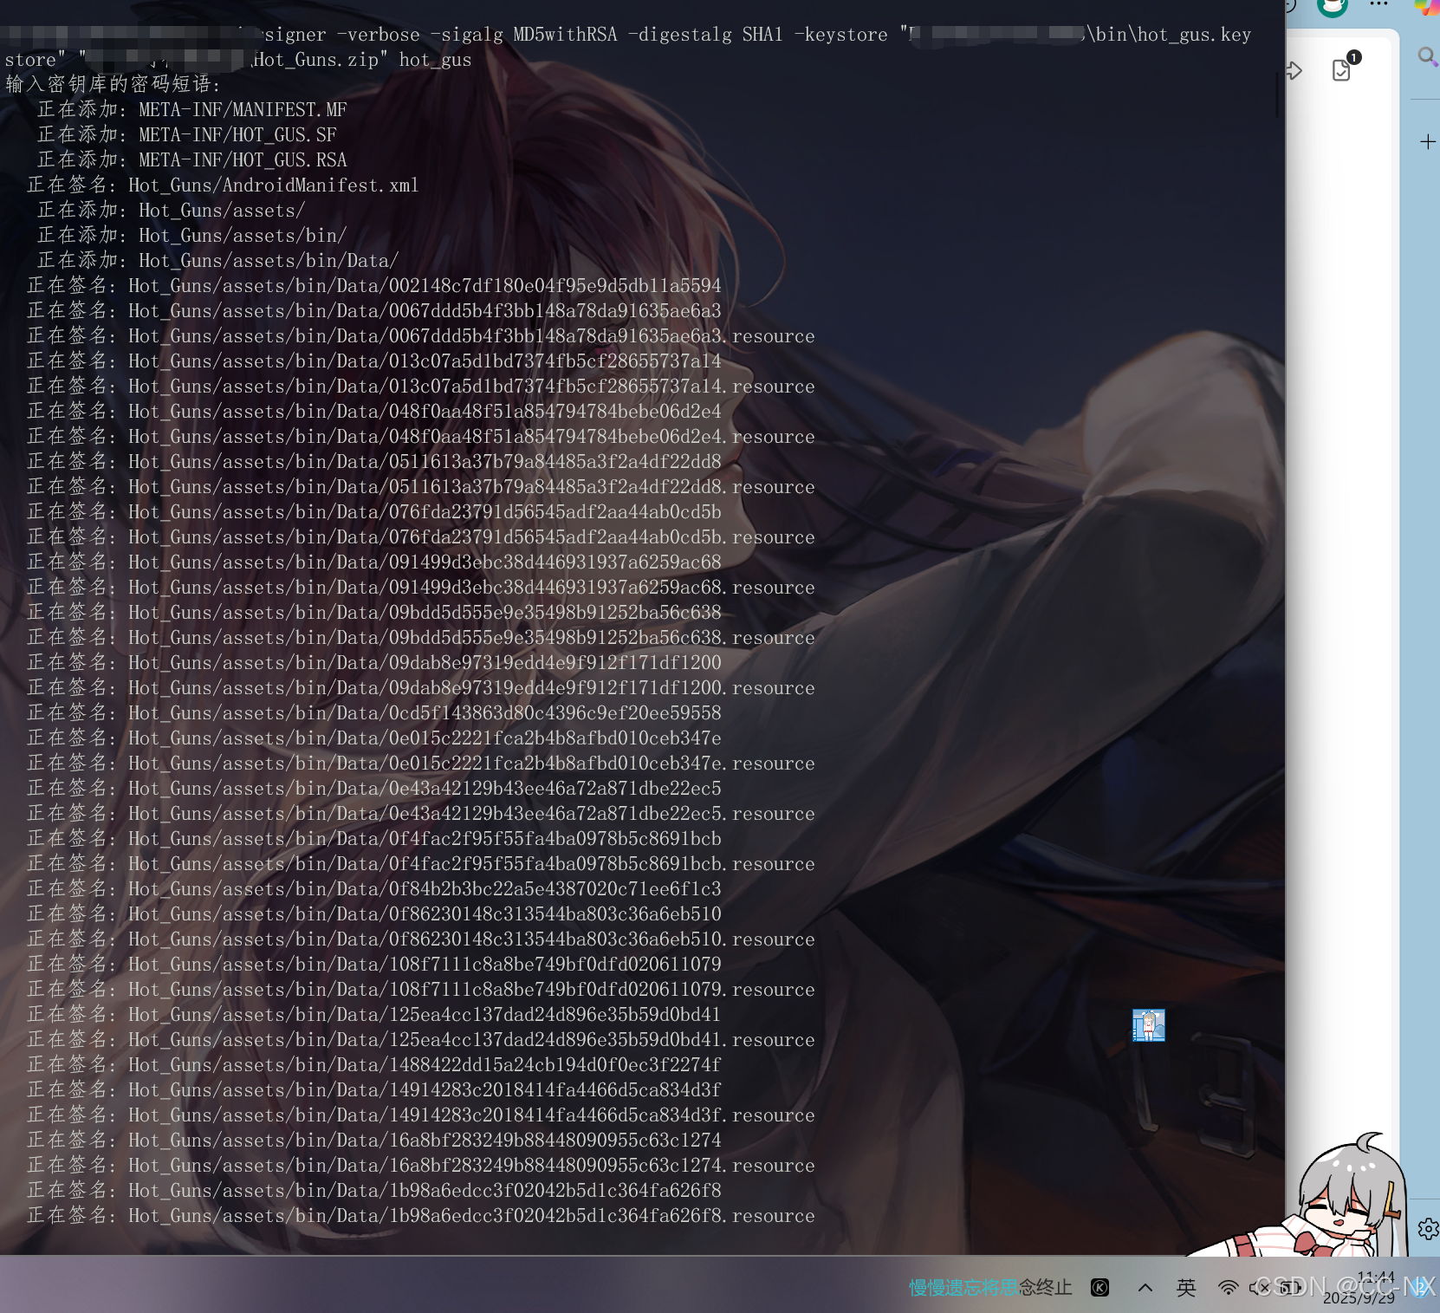Click the 0067ddd5b4f3bb148a78da91635ae6a3.resource line
The height and width of the screenshot is (1313, 1440).
(421, 336)
